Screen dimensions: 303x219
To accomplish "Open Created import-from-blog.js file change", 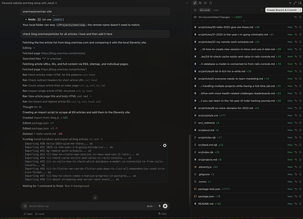I will click(x=45, y=118).
